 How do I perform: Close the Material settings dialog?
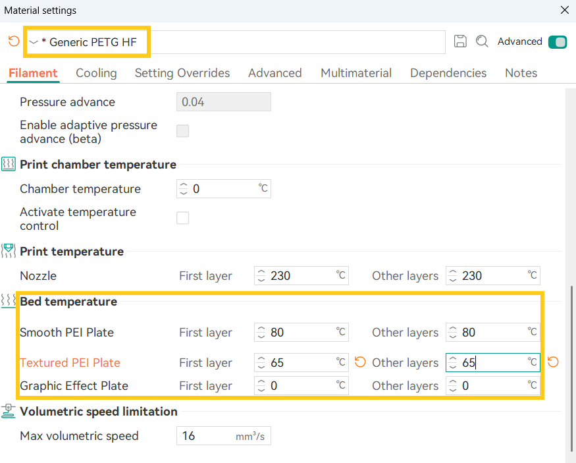coord(565,10)
